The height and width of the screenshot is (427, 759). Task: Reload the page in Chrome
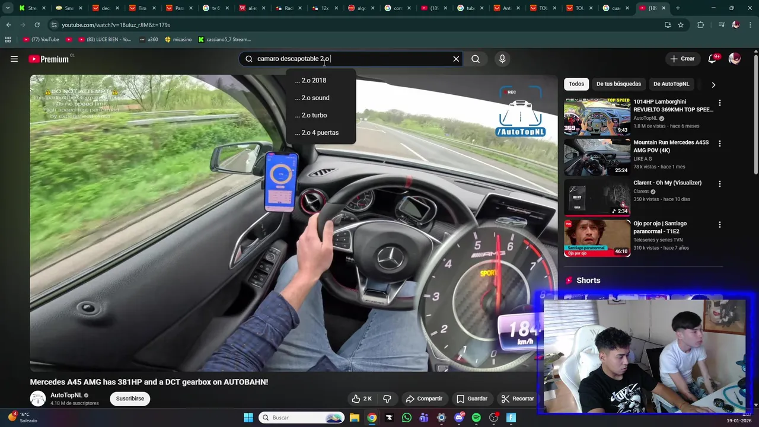[37, 25]
